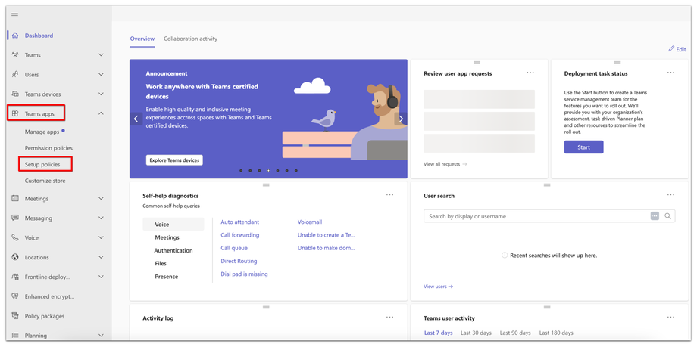Click the Voice phone icon

coord(15,237)
